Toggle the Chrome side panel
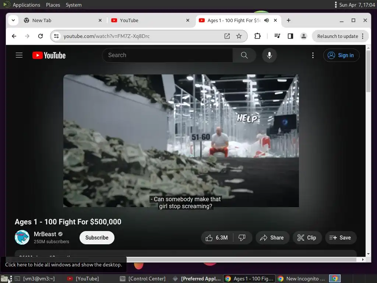Image resolution: width=377 pixels, height=283 pixels. pos(290,36)
